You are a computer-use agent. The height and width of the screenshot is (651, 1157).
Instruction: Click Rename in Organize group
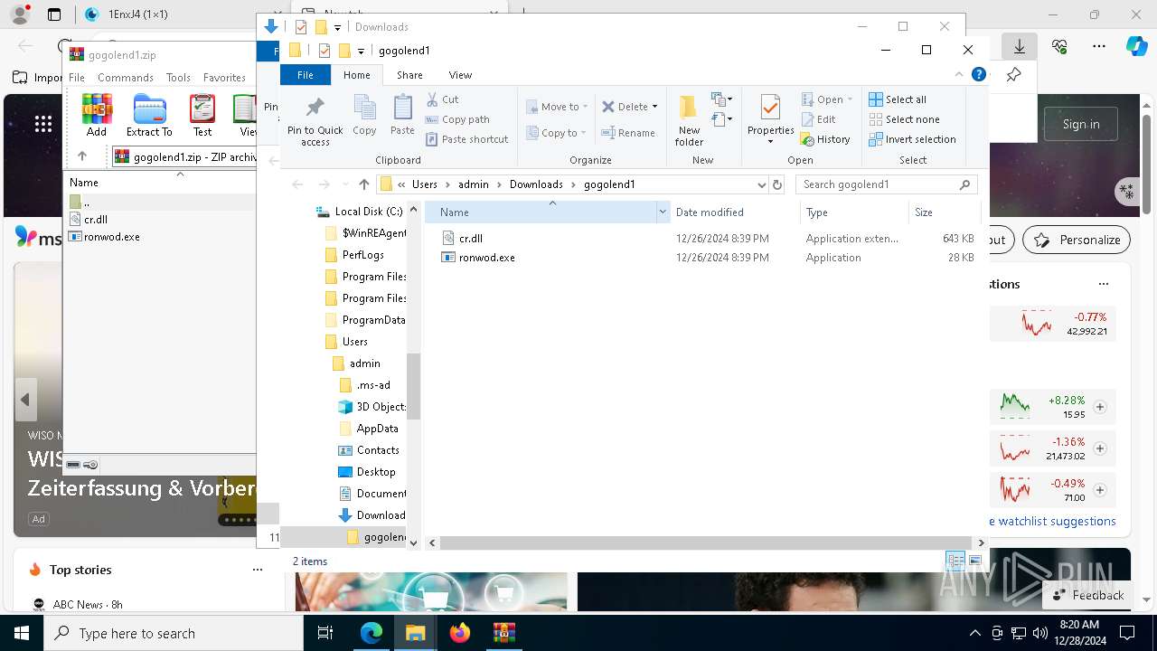coord(628,133)
